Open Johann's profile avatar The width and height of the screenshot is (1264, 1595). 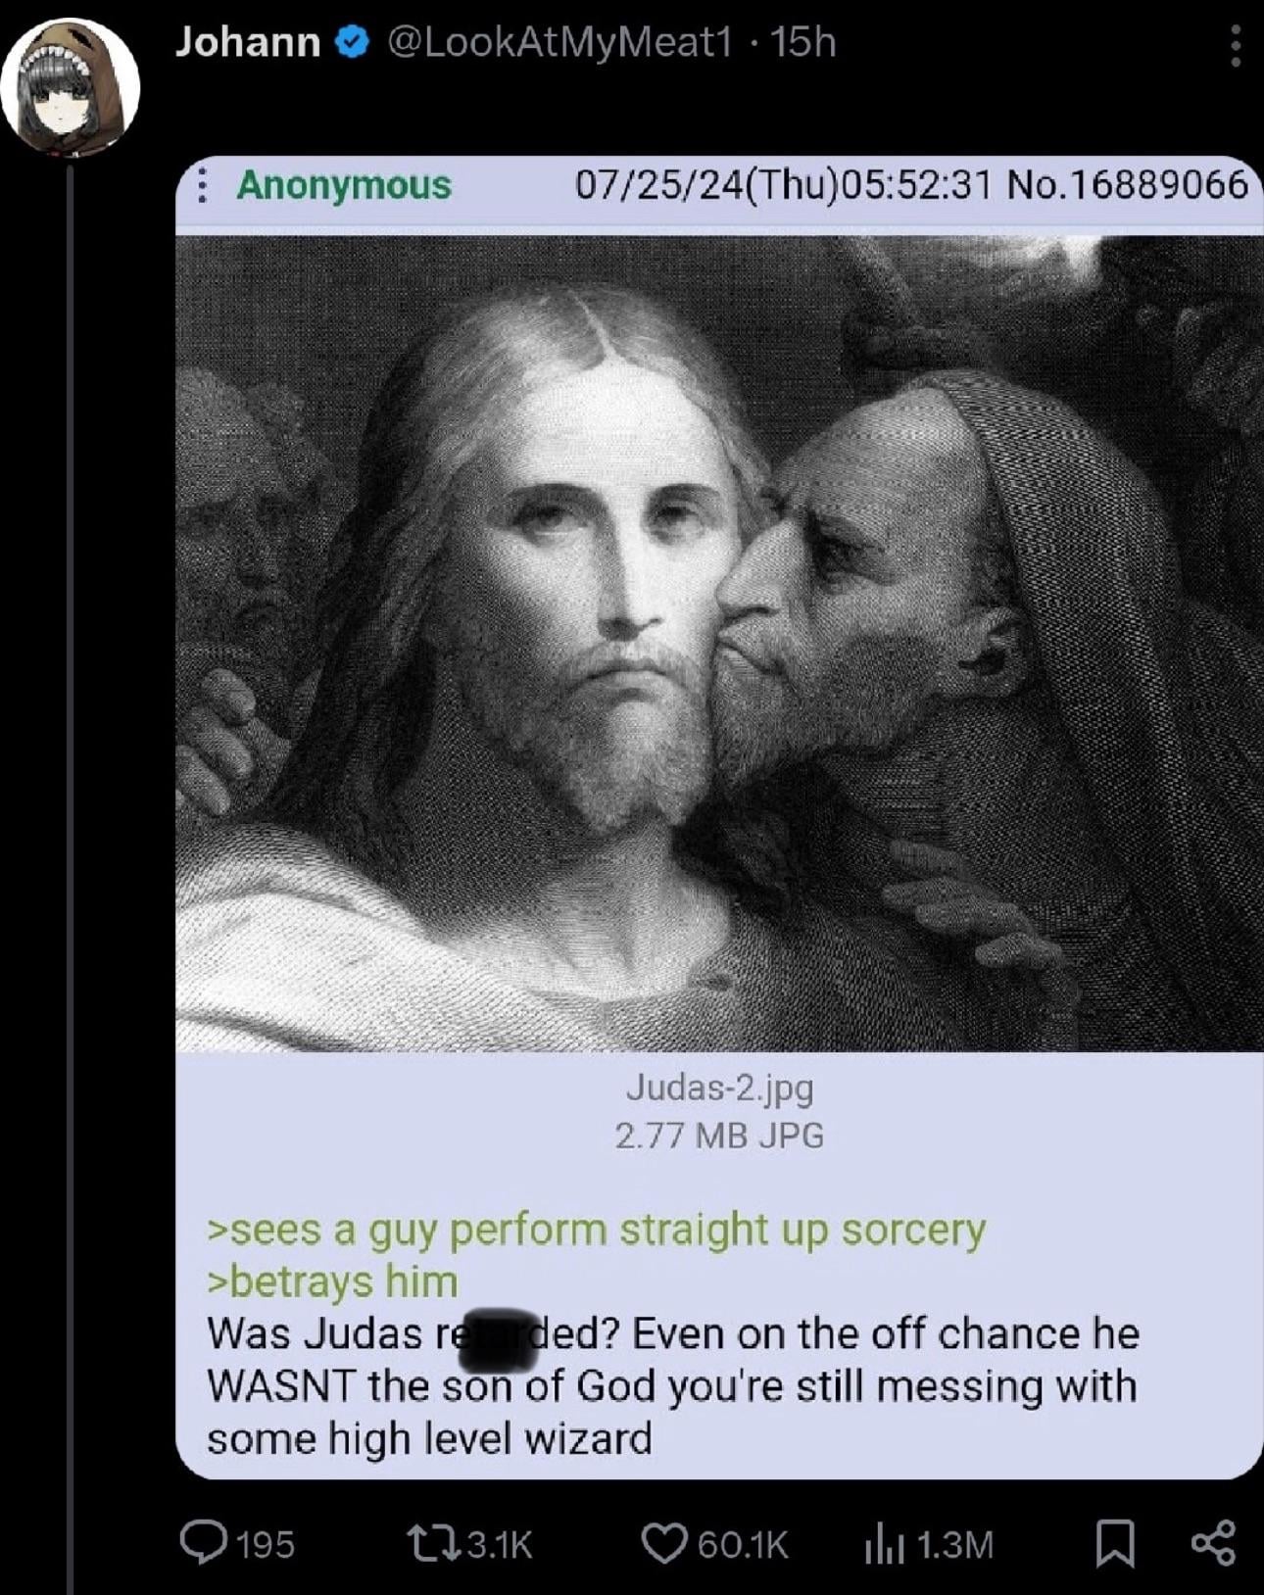(x=70, y=87)
